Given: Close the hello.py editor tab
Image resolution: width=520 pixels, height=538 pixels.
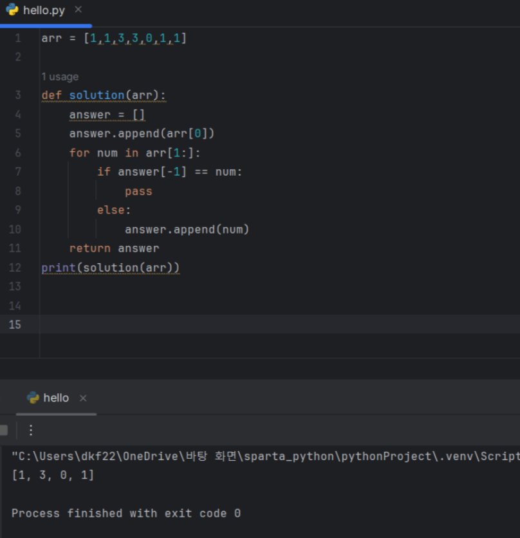Looking at the screenshot, I should point(79,10).
